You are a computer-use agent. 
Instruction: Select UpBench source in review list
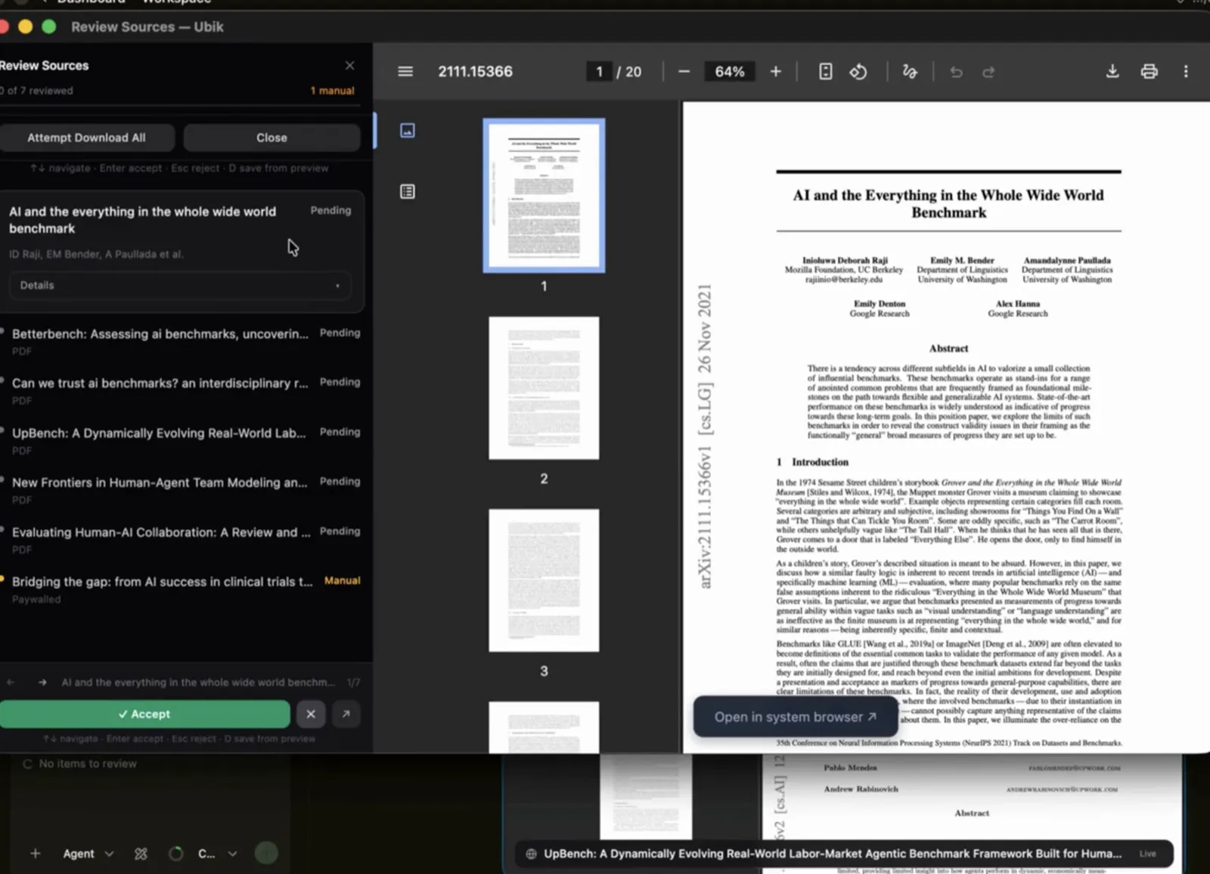pos(181,441)
